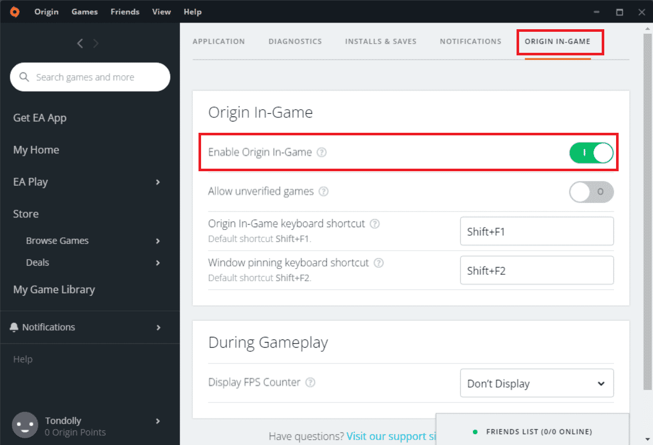Click help icon beside Allow unverified games
This screenshot has width=653, height=445.
tap(324, 192)
